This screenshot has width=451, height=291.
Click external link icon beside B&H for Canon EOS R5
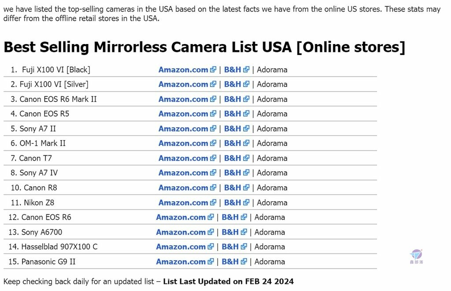coord(246,114)
